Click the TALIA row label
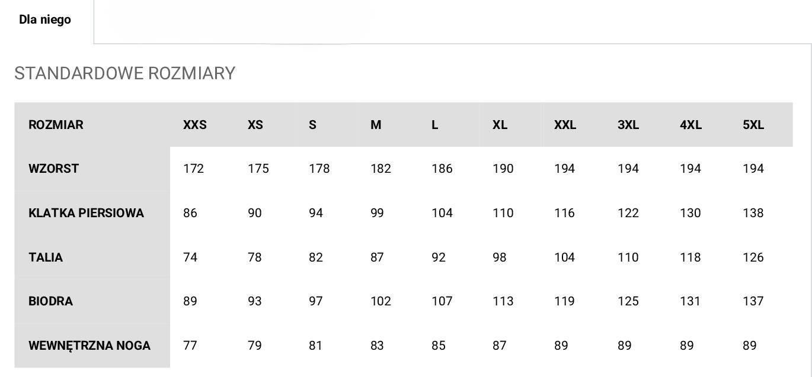This screenshot has width=812, height=377. 46,257
